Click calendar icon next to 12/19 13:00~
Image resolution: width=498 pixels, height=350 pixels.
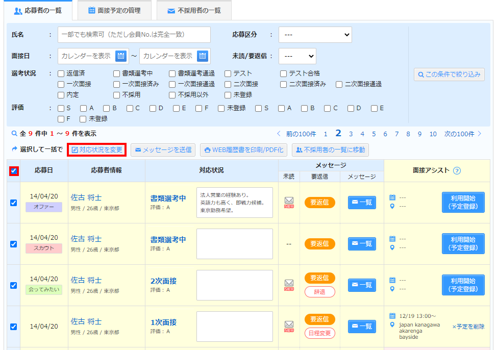click(392, 316)
